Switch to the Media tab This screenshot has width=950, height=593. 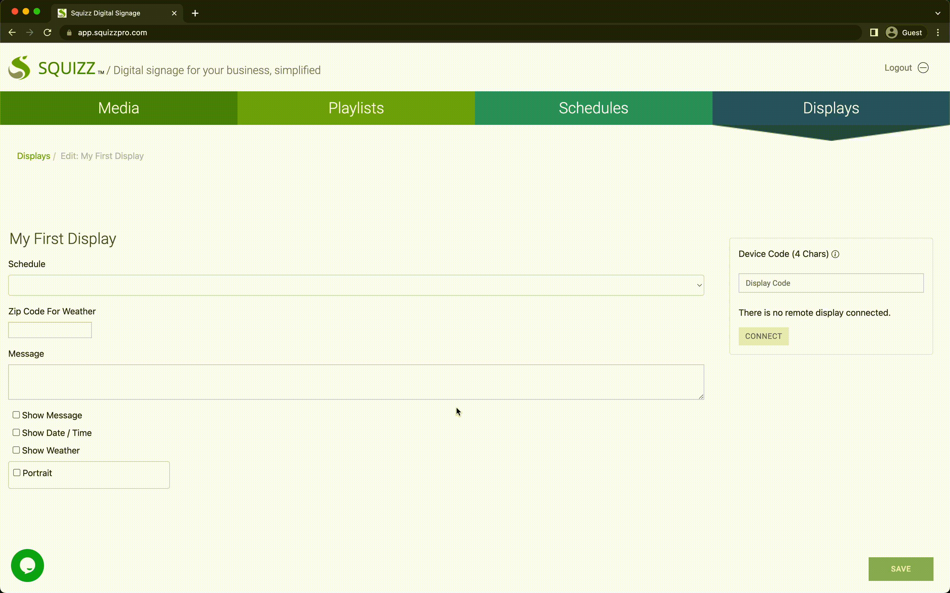(x=119, y=108)
